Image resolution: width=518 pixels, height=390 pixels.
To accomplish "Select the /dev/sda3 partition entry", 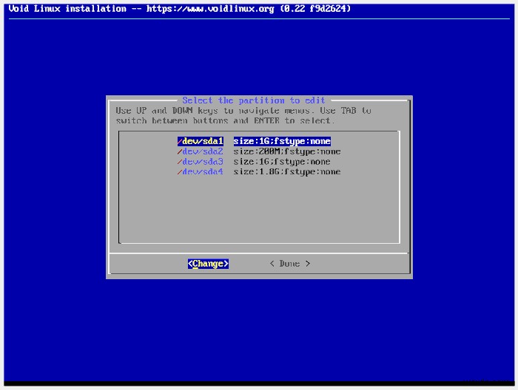I will point(201,162).
